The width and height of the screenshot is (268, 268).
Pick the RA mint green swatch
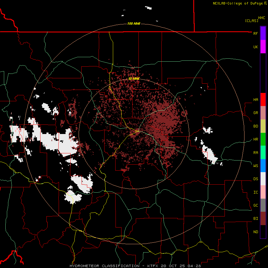(x=263, y=152)
